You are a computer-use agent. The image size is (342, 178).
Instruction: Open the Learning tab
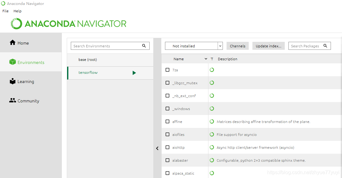[31, 81]
